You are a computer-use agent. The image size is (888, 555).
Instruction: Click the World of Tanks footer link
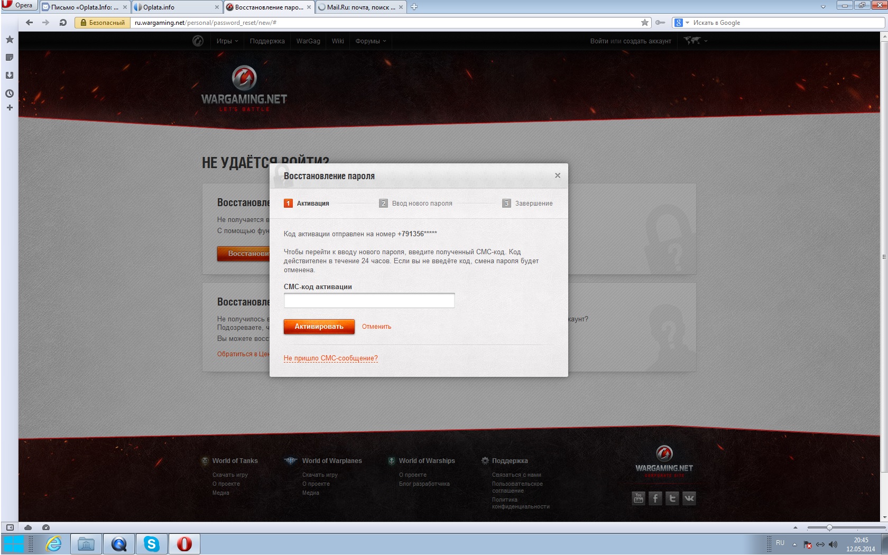[x=235, y=461]
